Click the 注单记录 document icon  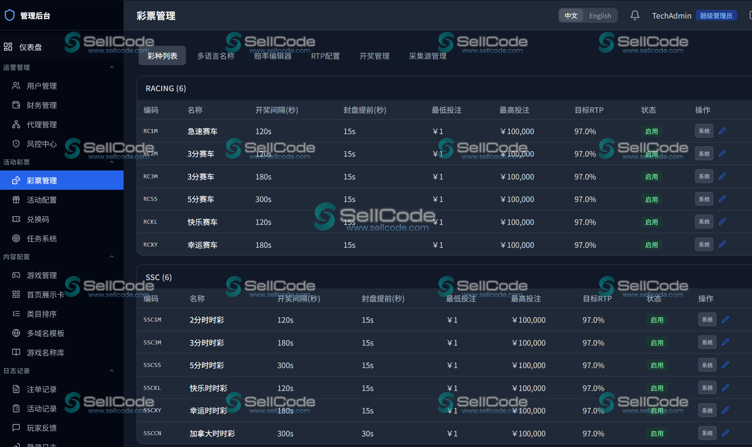click(x=16, y=389)
